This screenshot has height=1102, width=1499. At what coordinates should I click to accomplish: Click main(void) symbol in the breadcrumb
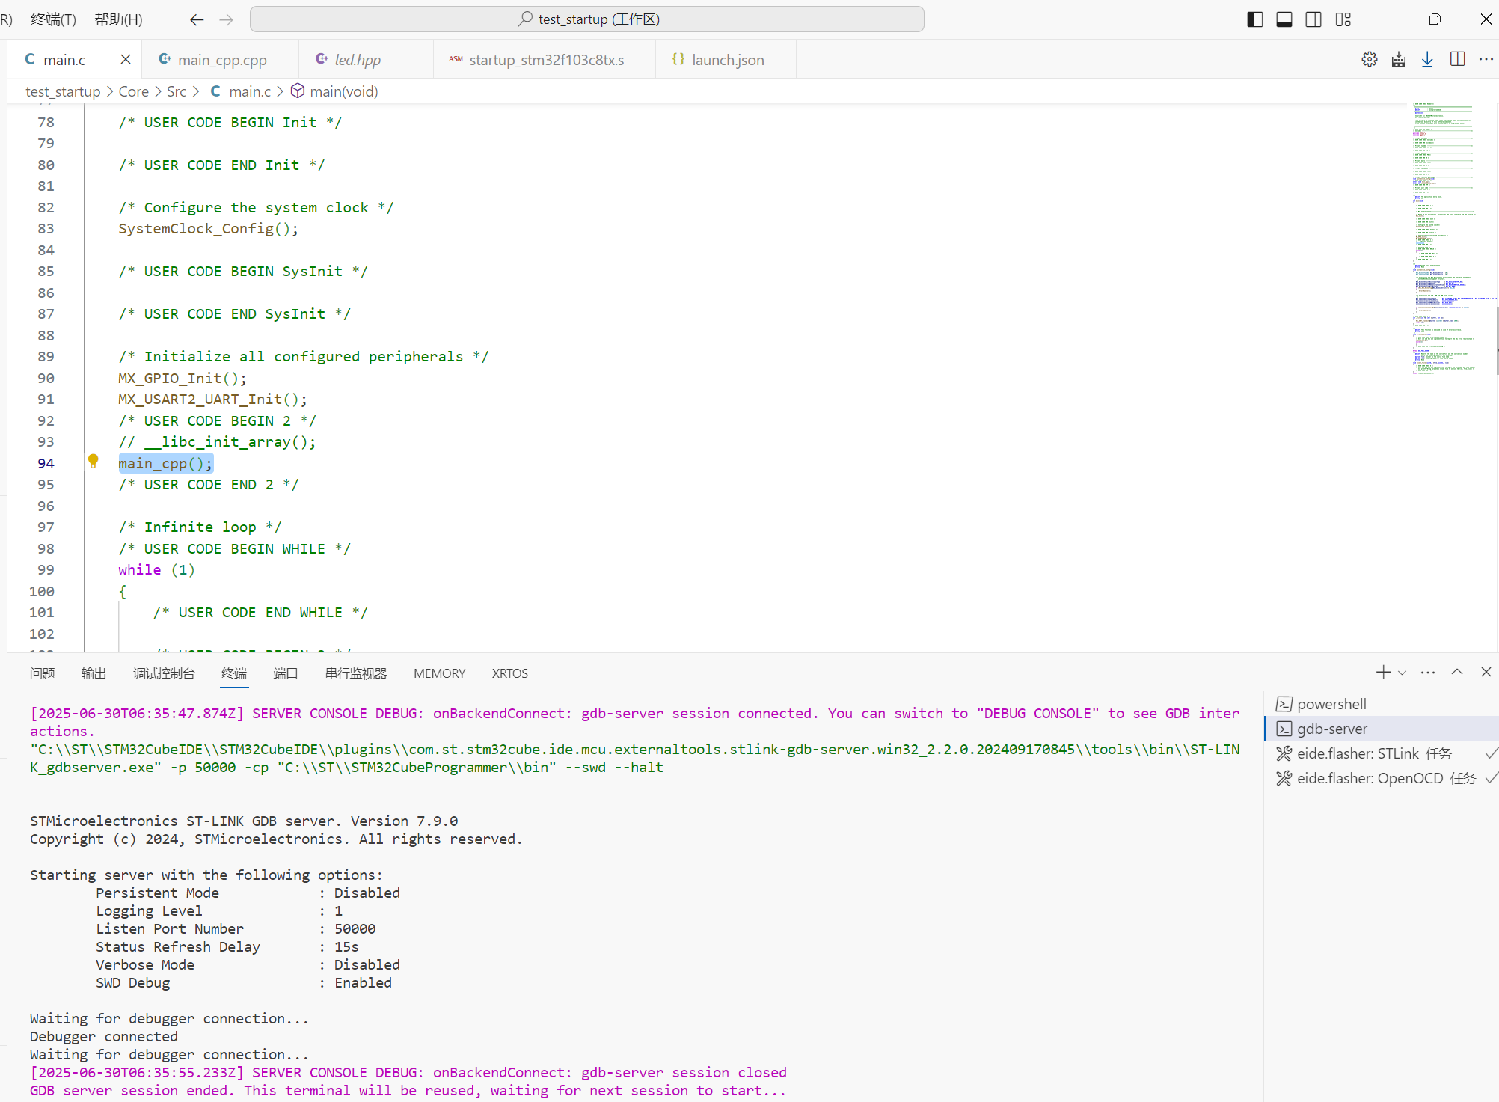(343, 91)
